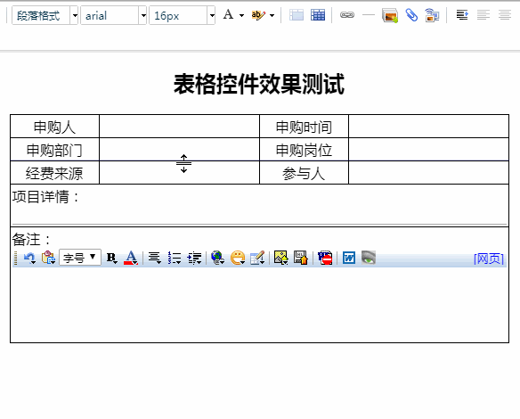Open the emoticon smiley face picker

click(x=238, y=258)
